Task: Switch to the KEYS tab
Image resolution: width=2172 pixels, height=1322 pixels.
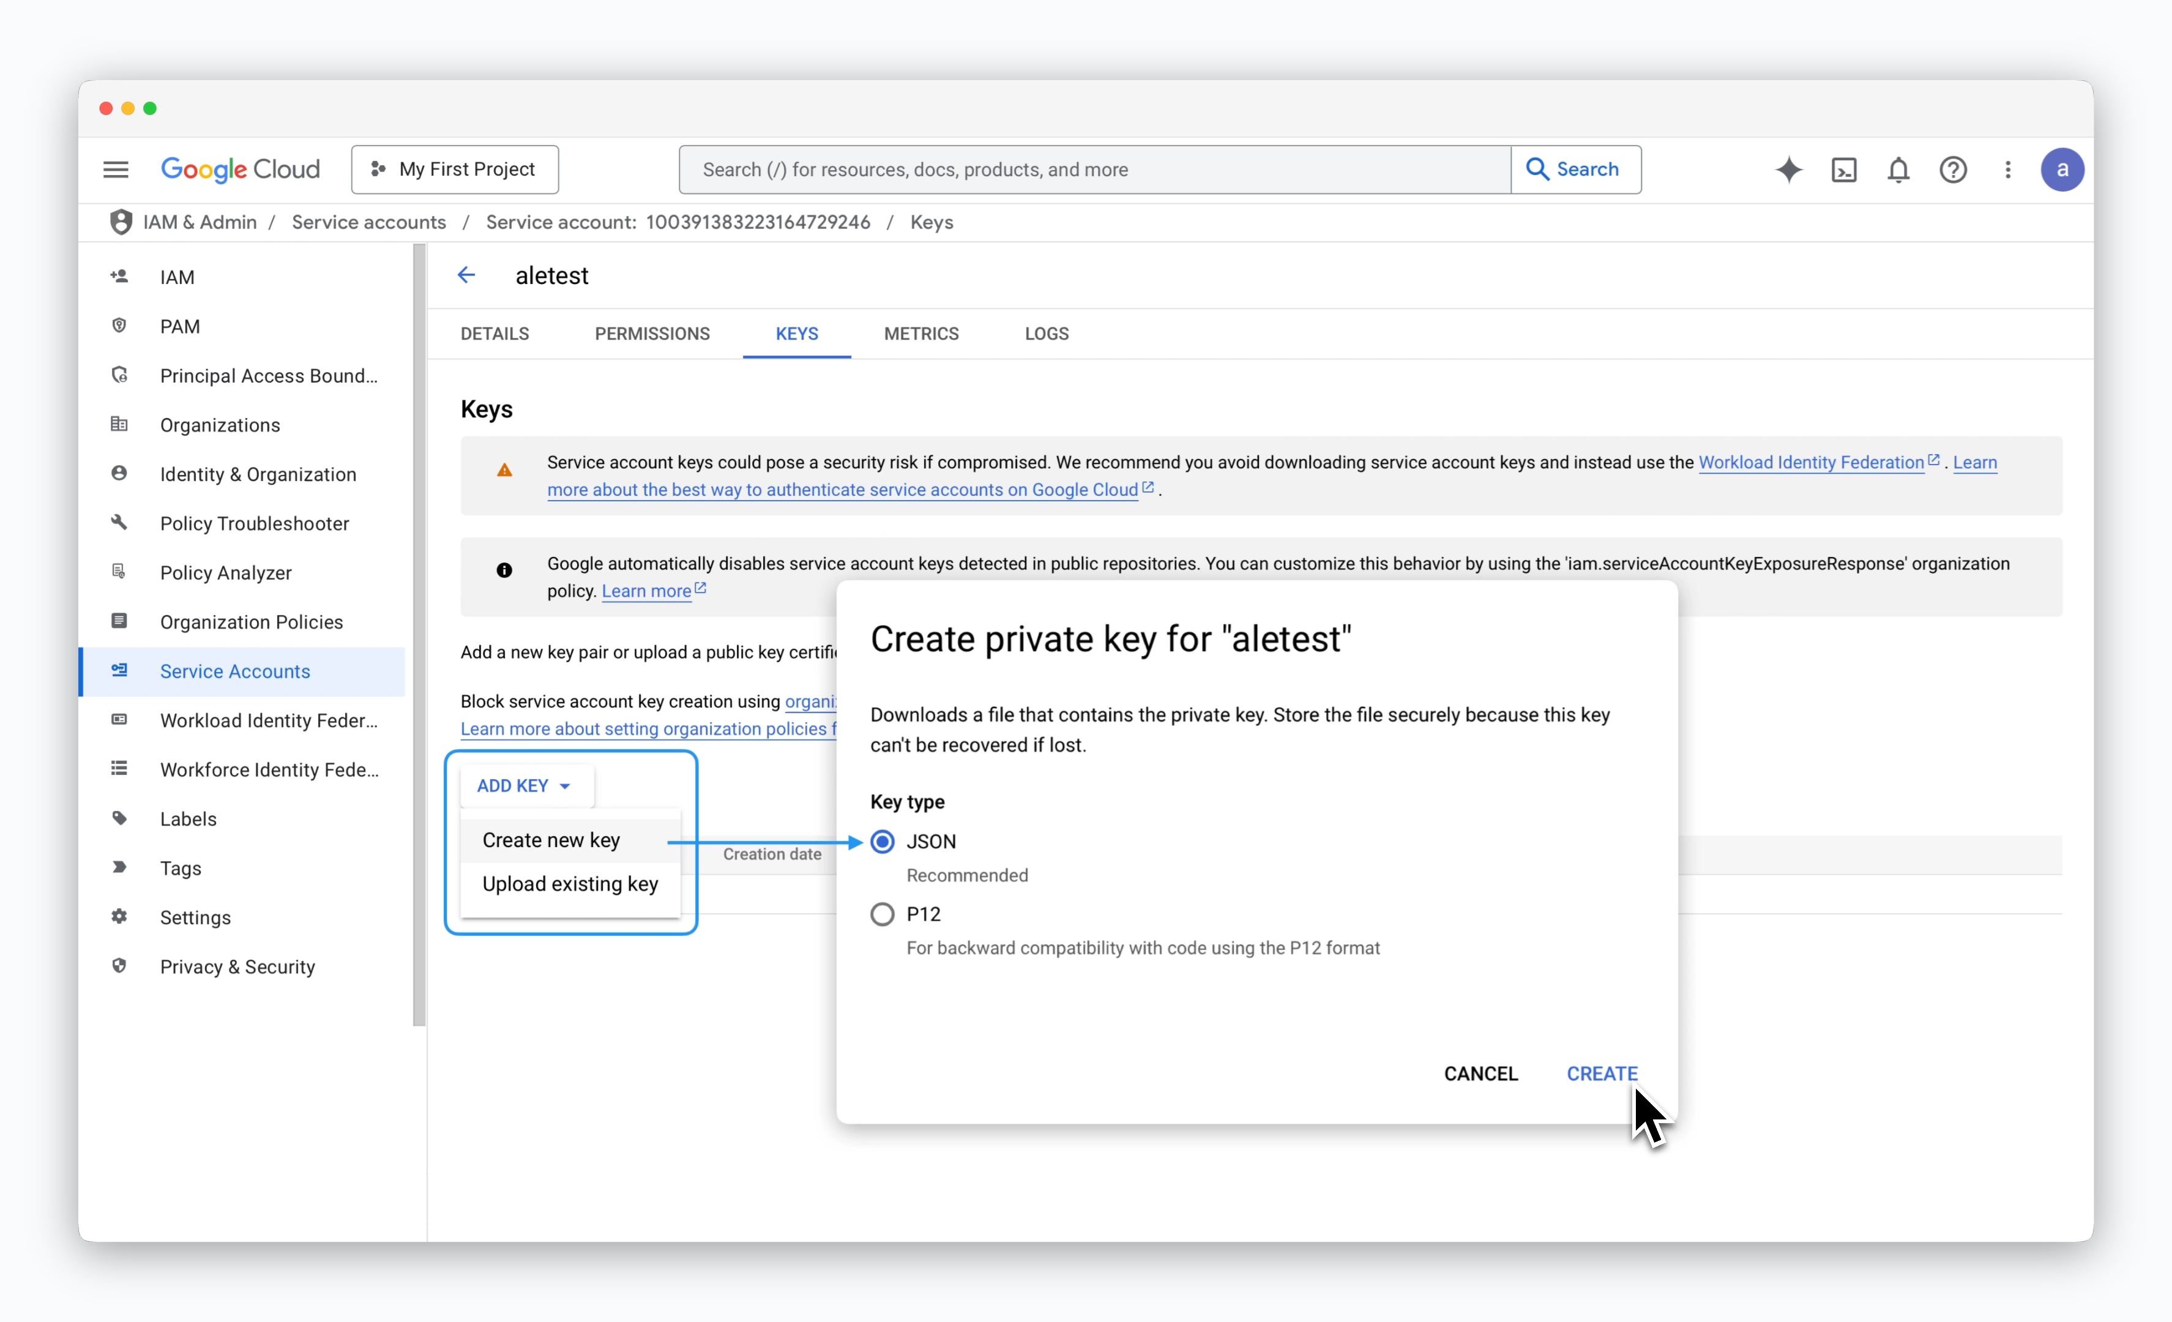Action: (x=797, y=334)
